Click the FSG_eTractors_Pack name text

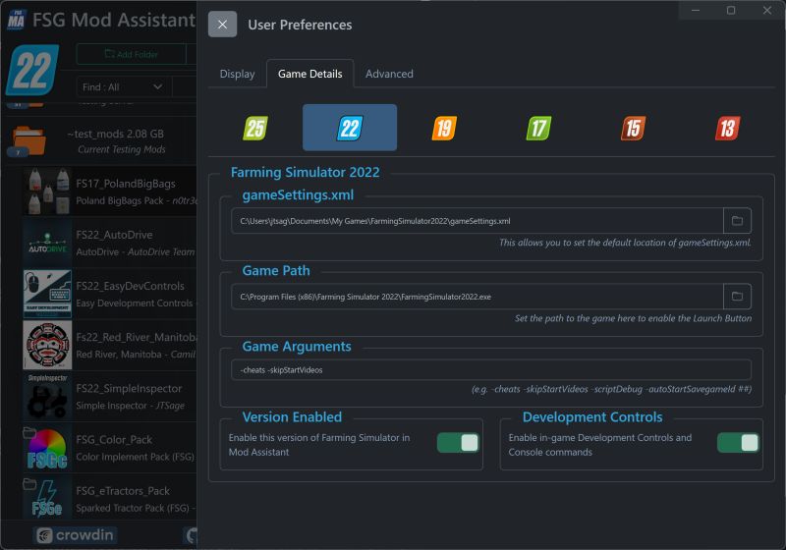tap(123, 490)
